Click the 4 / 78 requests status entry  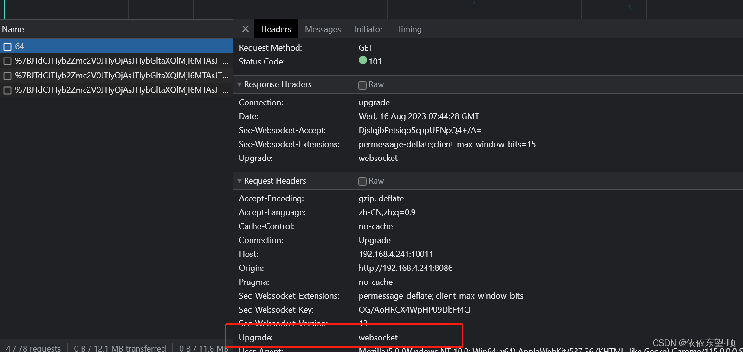(33, 348)
